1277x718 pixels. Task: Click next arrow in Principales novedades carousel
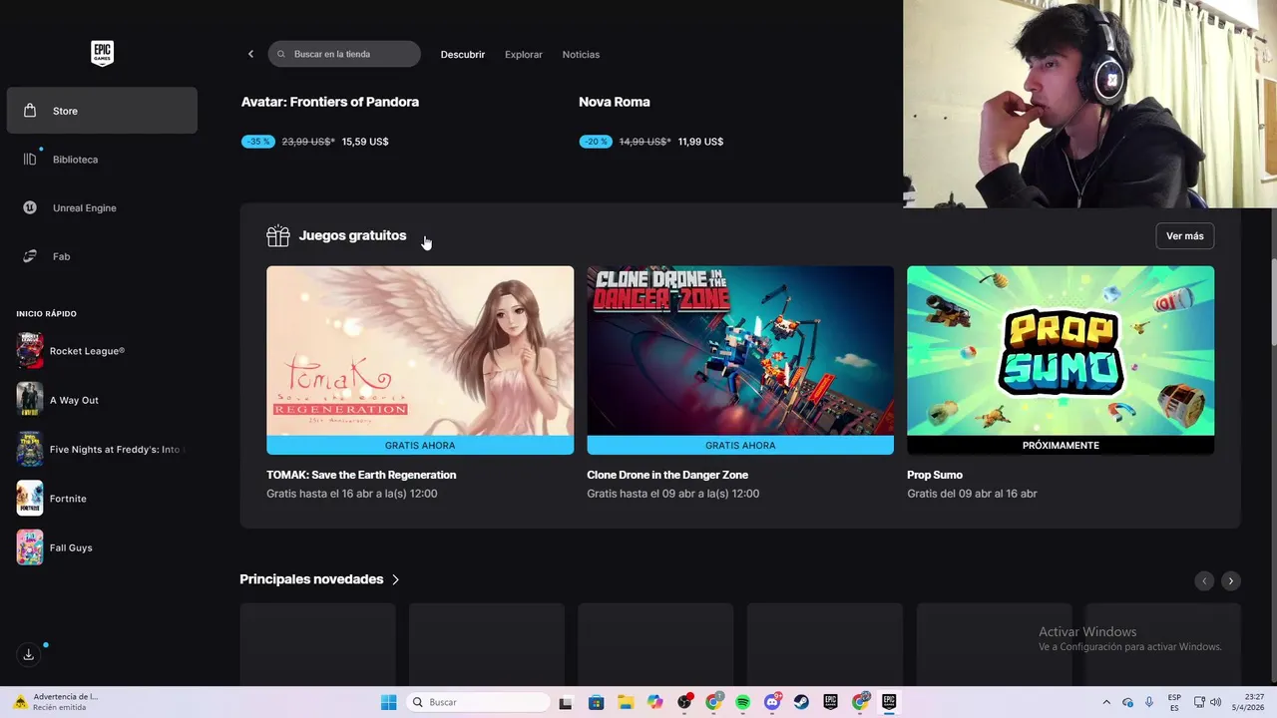click(x=1231, y=580)
